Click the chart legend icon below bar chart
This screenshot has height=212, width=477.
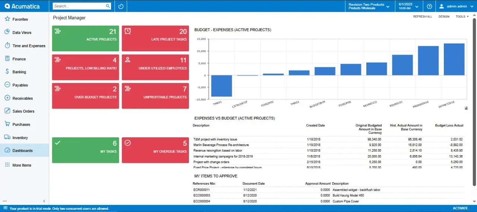tap(466, 108)
